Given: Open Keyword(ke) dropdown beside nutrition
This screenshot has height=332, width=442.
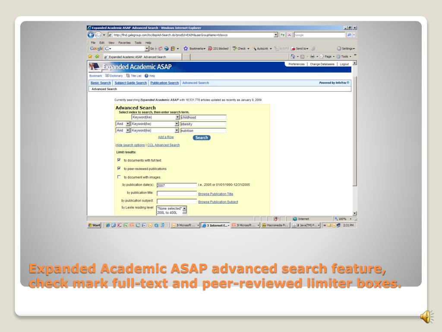Looking at the screenshot, I should tap(177, 130).
